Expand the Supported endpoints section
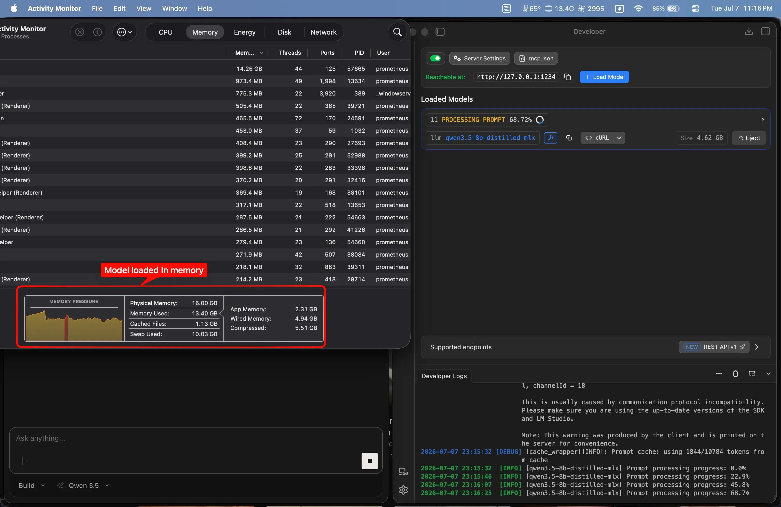Screen dimensions: 781x507 pos(757,347)
